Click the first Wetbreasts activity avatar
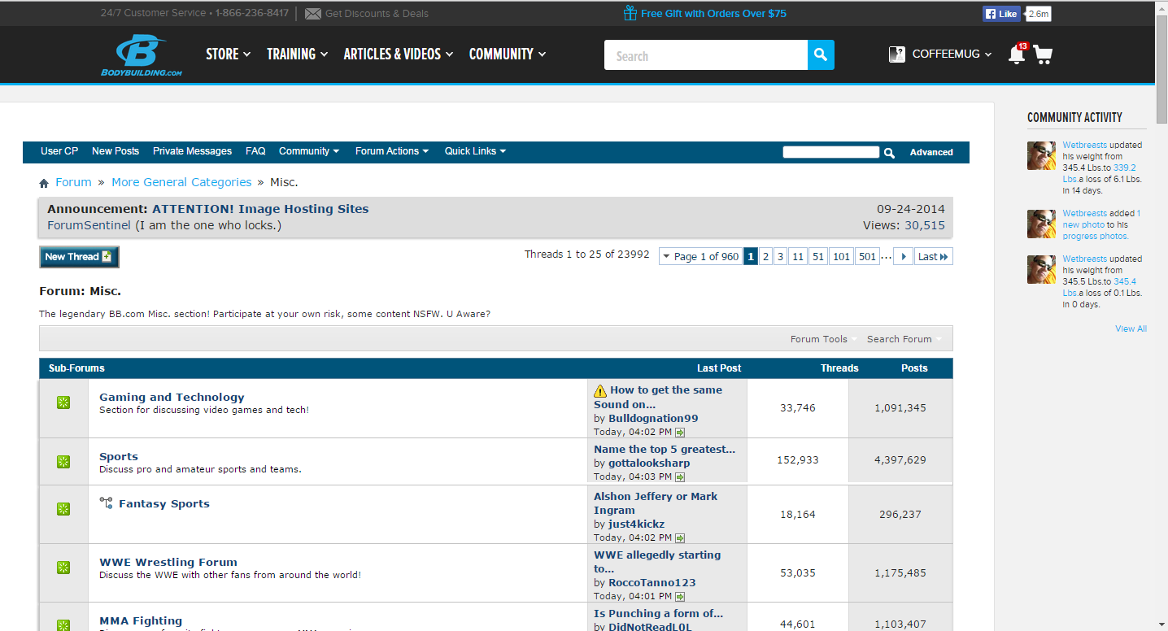1168x631 pixels. point(1041,155)
